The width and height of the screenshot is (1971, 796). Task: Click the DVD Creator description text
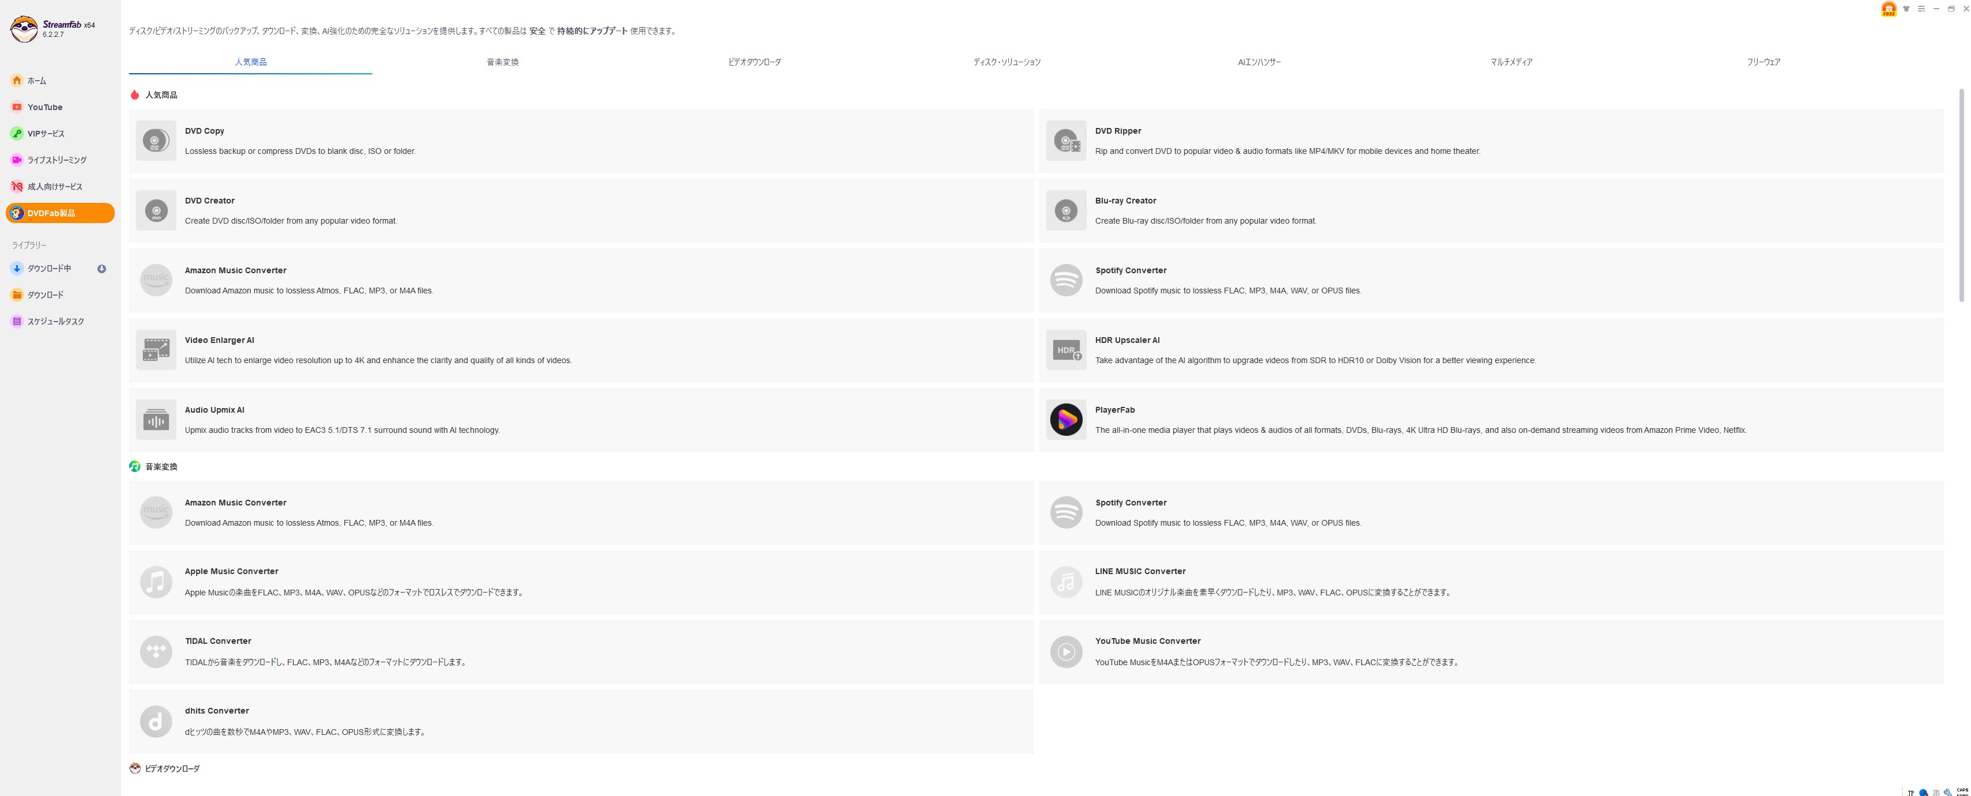[291, 221]
